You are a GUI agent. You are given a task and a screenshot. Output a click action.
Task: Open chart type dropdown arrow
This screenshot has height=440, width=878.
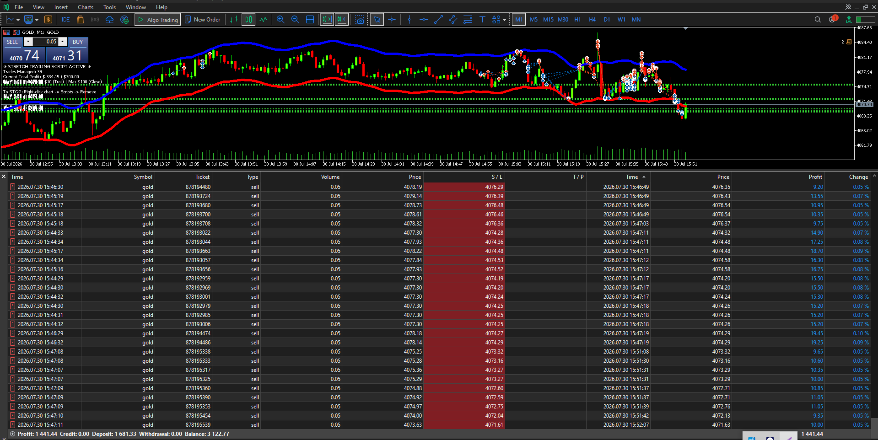coord(18,20)
